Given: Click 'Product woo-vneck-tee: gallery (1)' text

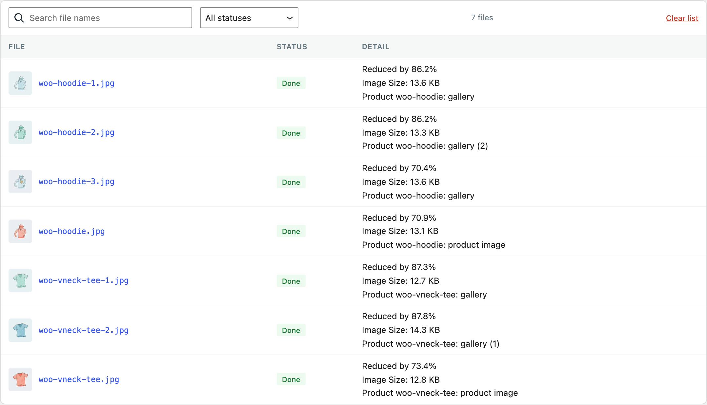Looking at the screenshot, I should click(431, 344).
